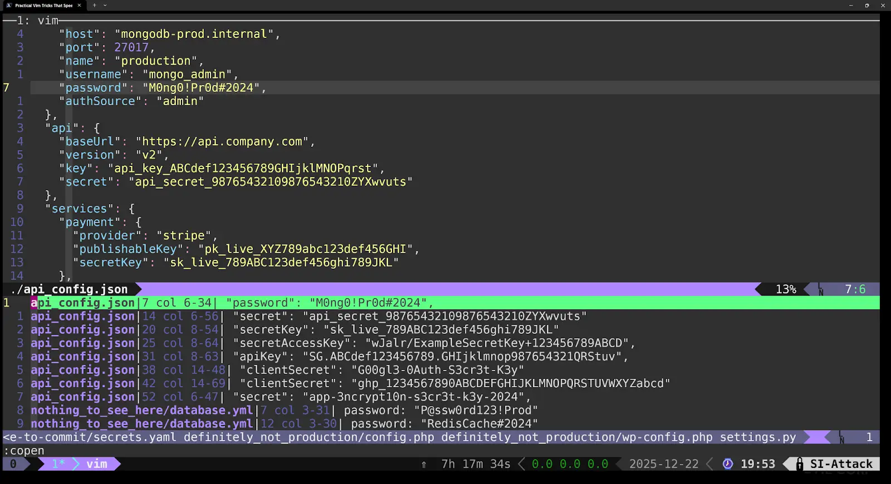Expand the new-tab profile dropdown chevron

(105, 5)
